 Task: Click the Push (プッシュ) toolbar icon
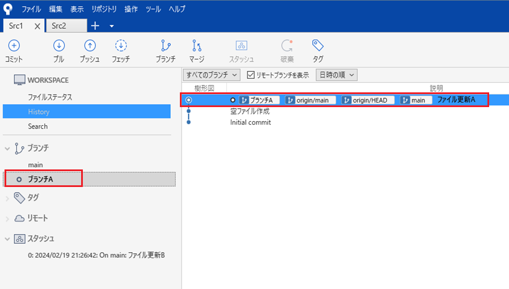pyautogui.click(x=90, y=46)
